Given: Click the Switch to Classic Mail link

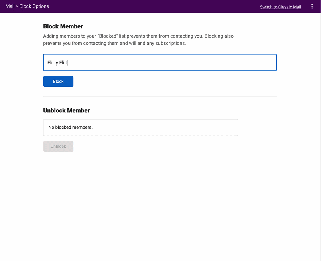Looking at the screenshot, I should coord(280,7).
